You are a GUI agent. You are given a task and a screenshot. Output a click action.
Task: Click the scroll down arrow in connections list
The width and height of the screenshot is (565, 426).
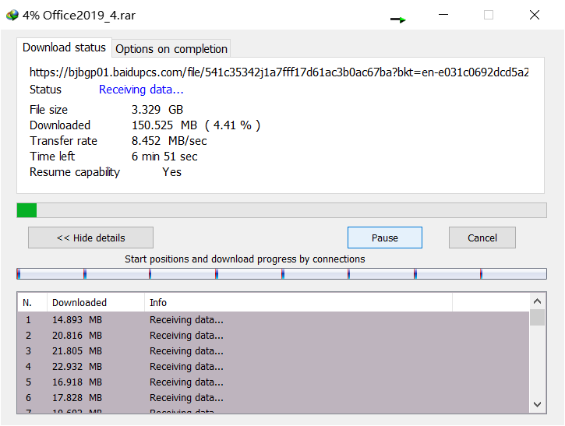[538, 404]
